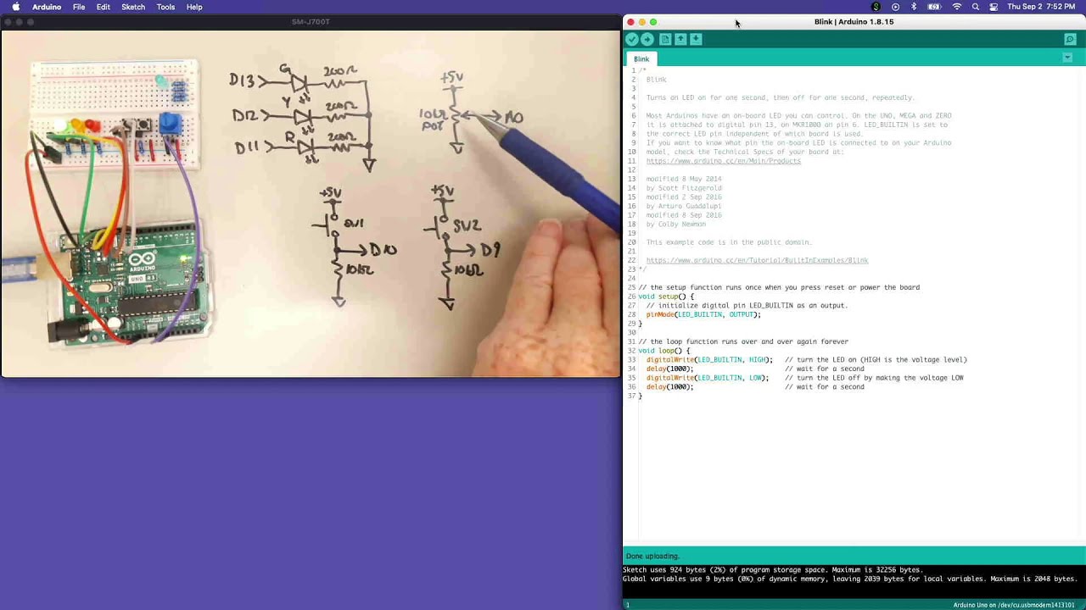Open the Edit menu
Image resolution: width=1086 pixels, height=610 pixels.
coord(103,7)
